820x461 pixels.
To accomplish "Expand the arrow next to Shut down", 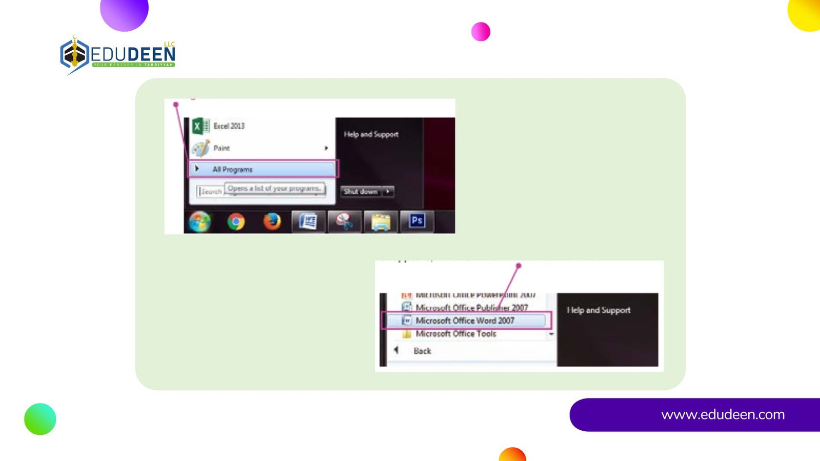I will pos(388,192).
